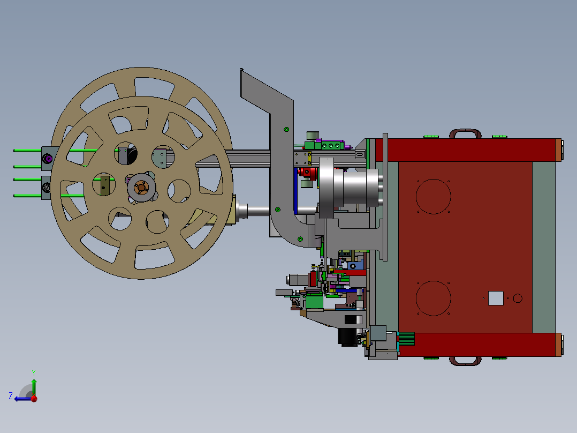
Task: Click the green Y axis arrow of the triad
Action: (34, 387)
